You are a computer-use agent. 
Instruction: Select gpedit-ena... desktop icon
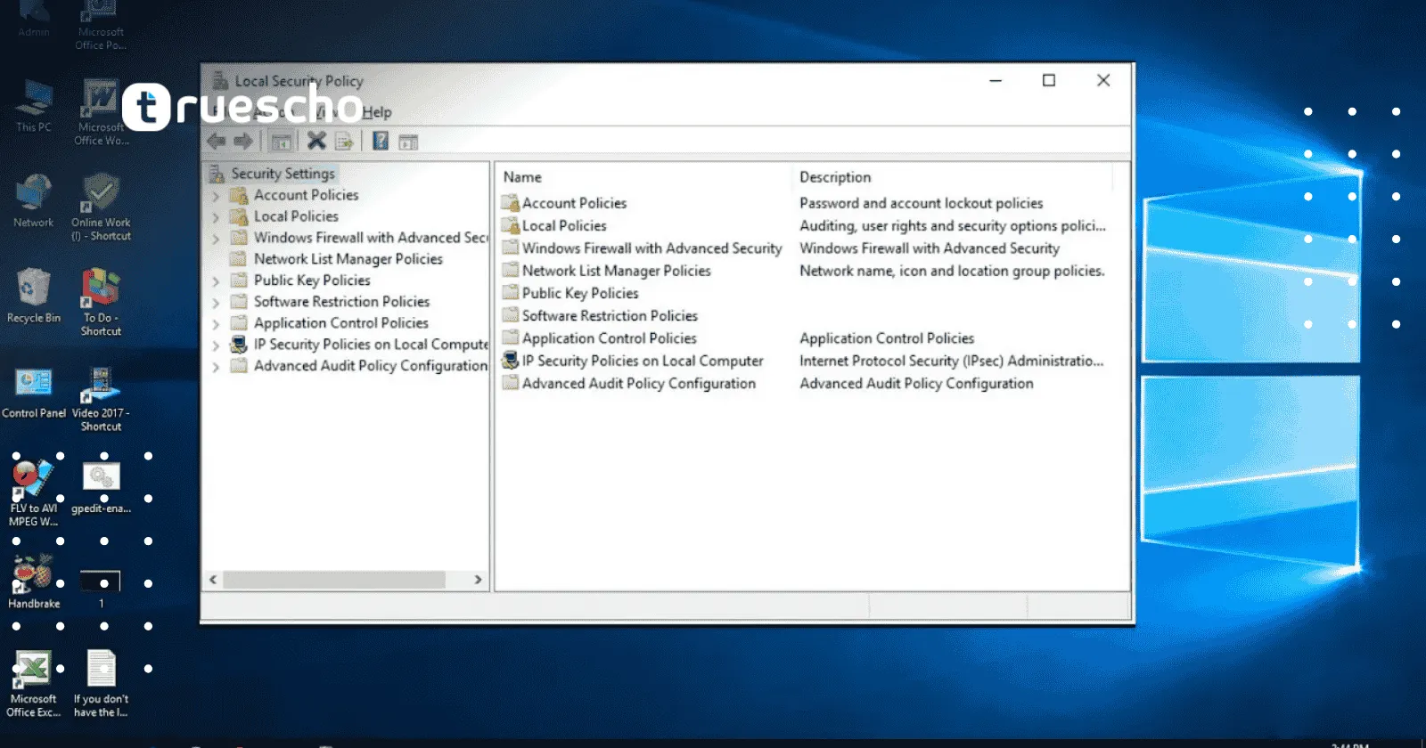click(101, 488)
